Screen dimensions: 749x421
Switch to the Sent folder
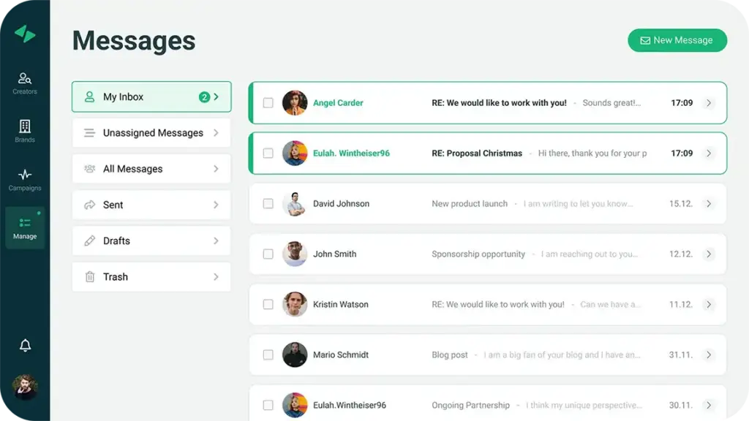[x=151, y=205]
